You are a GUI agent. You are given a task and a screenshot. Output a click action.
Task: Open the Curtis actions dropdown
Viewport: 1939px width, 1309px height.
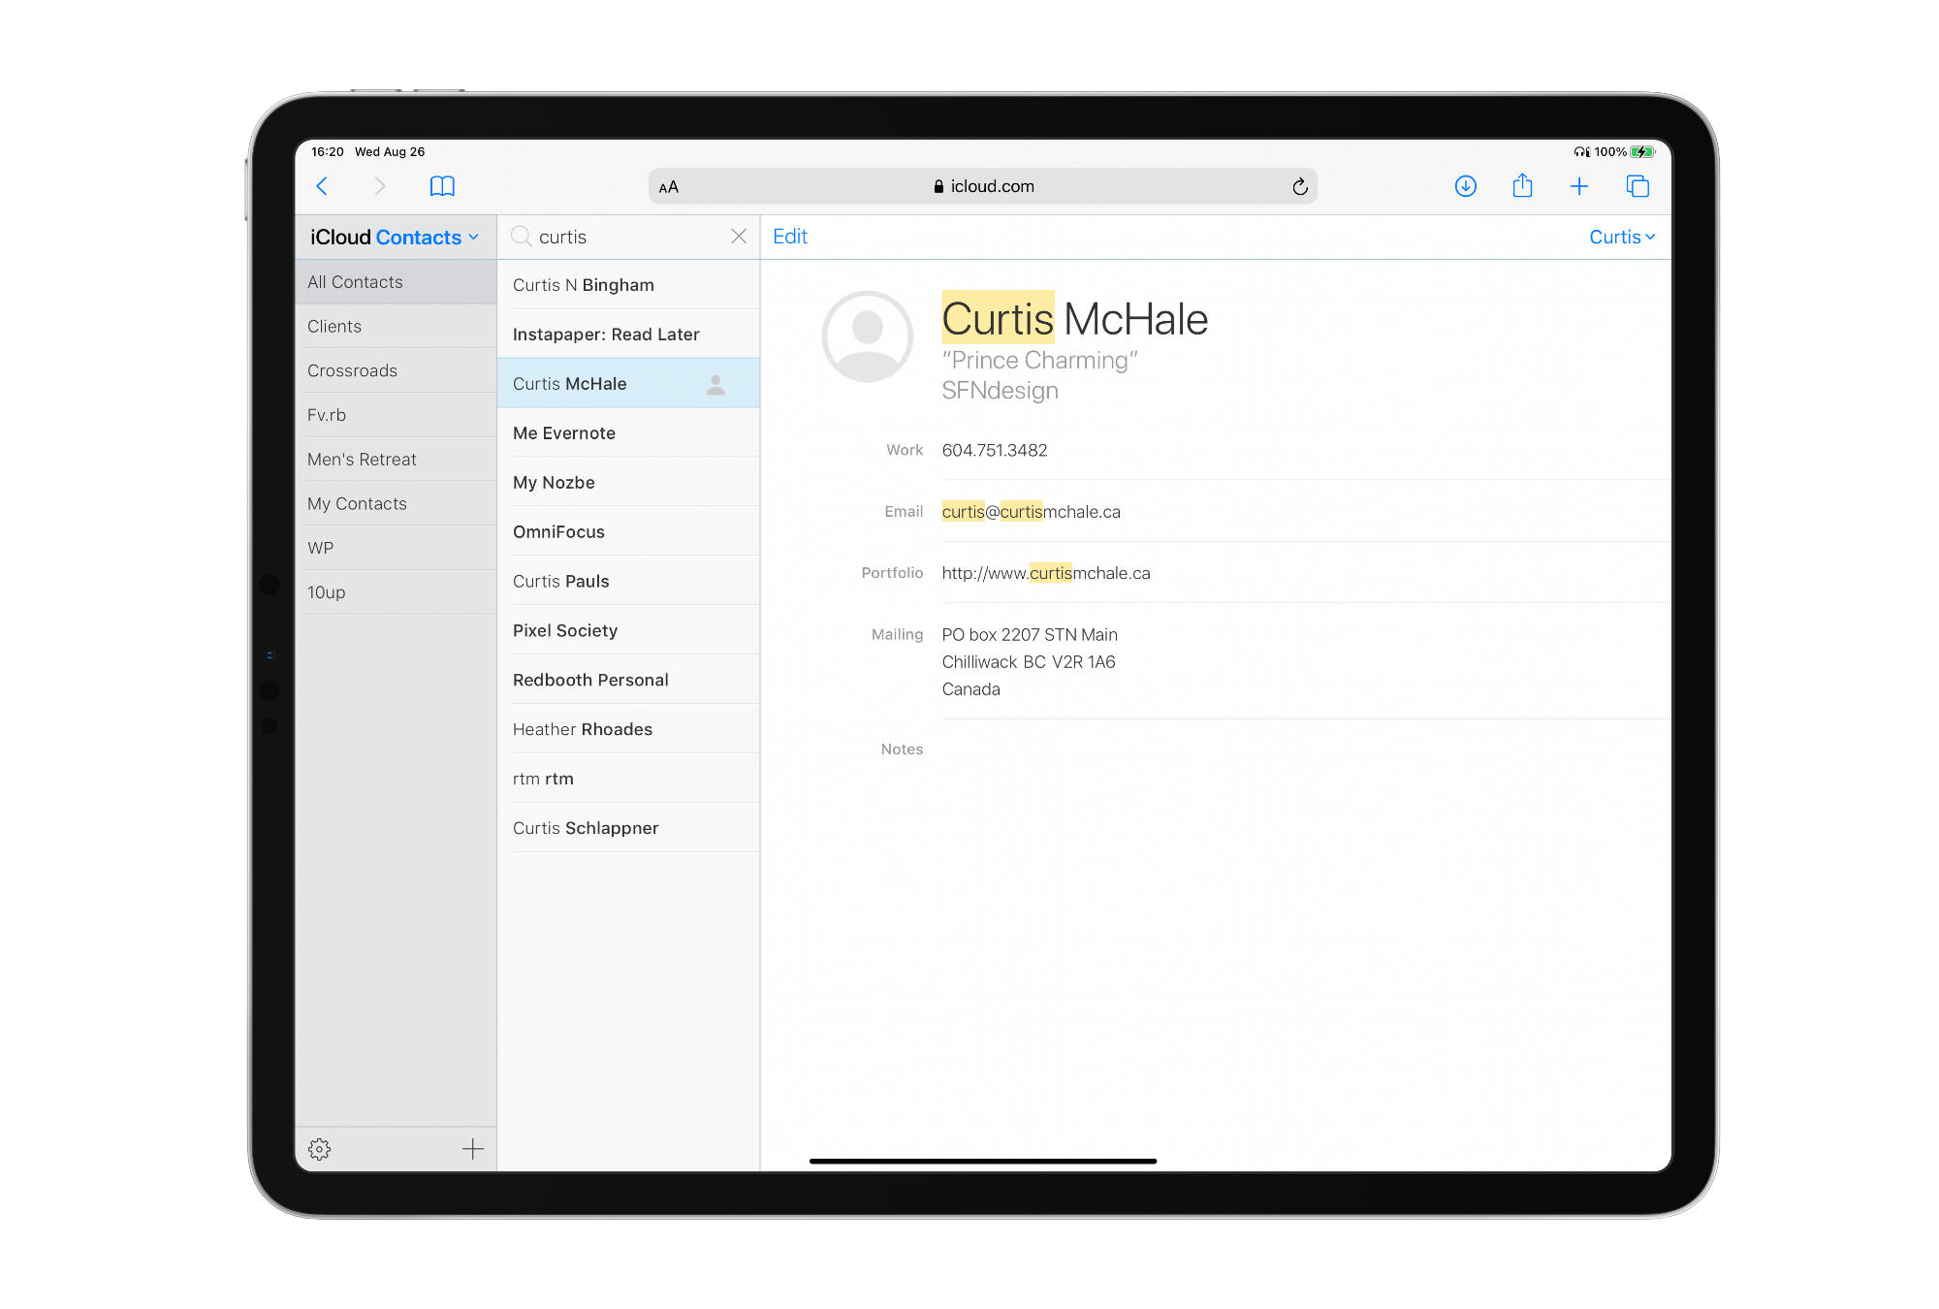[1622, 236]
